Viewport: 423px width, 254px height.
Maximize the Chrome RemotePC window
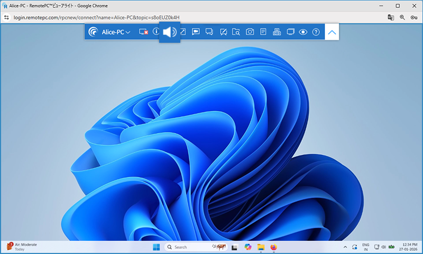tap(398, 6)
